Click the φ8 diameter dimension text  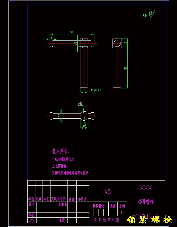75,43
